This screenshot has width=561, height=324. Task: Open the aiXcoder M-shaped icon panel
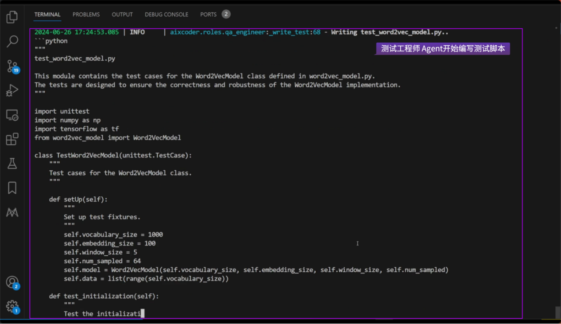(12, 213)
